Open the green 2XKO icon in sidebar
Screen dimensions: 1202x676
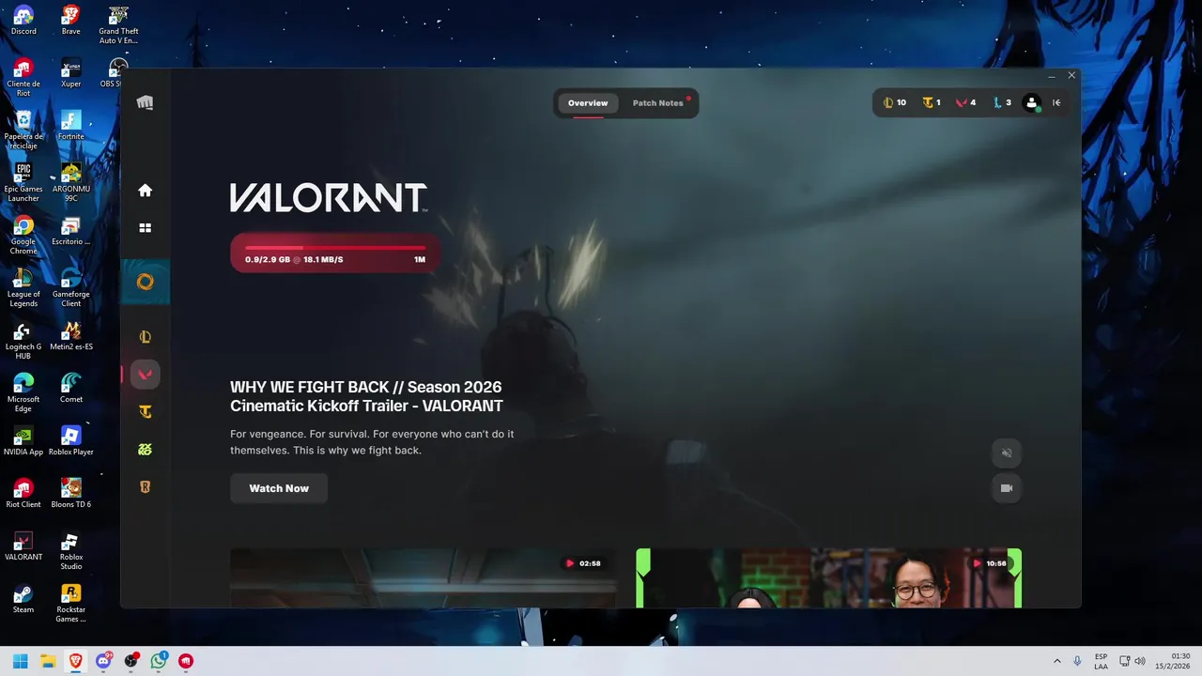(x=145, y=450)
